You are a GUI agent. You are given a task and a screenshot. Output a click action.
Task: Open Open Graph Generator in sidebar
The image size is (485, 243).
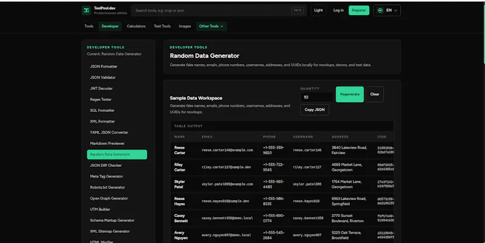pos(117,198)
